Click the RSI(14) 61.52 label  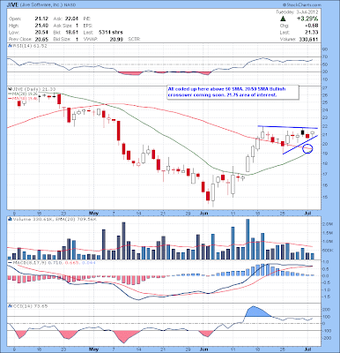tap(29, 46)
